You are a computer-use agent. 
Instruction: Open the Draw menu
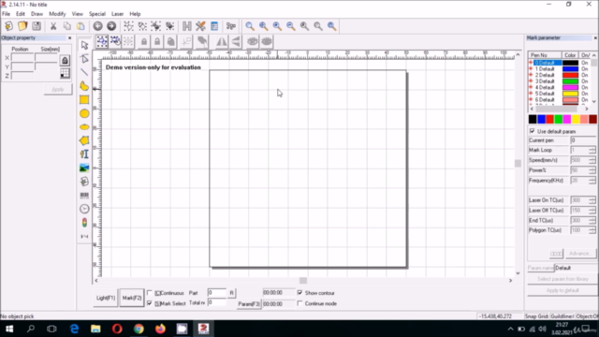37,14
